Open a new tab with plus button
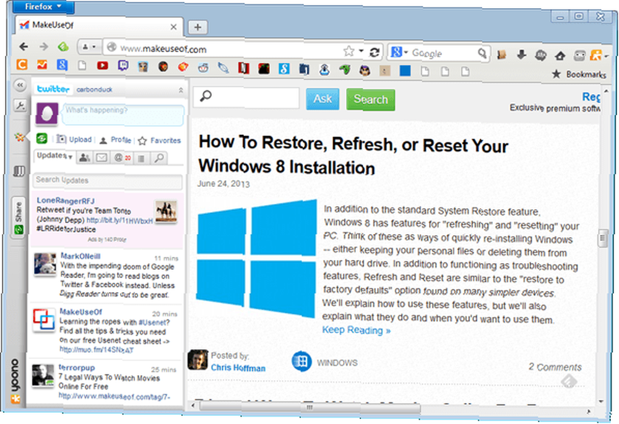This screenshot has width=619, height=424. click(x=198, y=27)
